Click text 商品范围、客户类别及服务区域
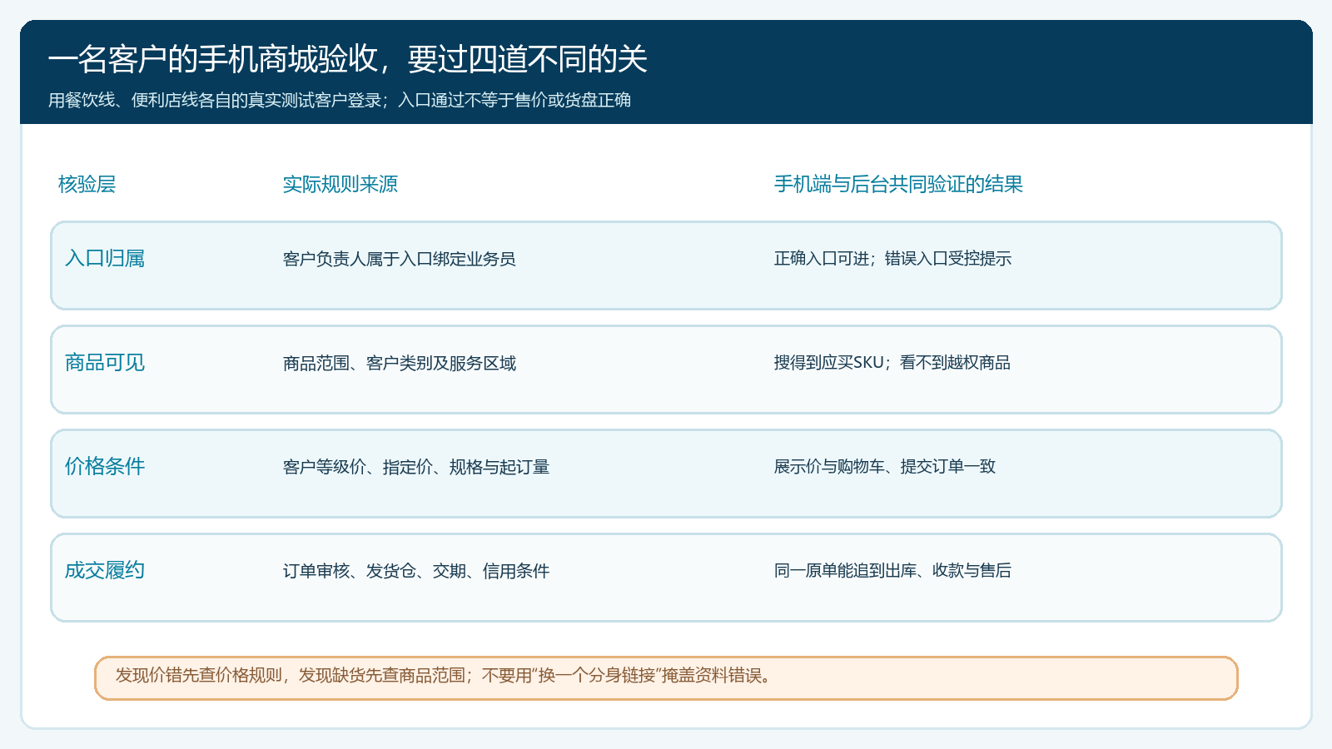Image resolution: width=1332 pixels, height=749 pixels. (x=400, y=363)
